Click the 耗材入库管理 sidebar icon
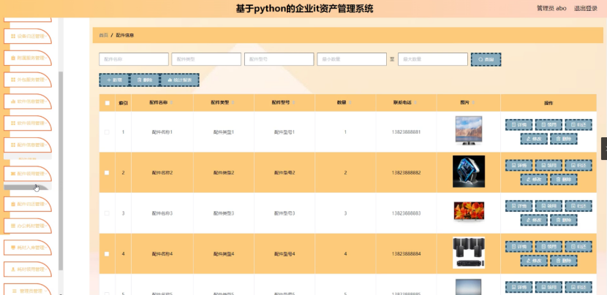 [13, 247]
